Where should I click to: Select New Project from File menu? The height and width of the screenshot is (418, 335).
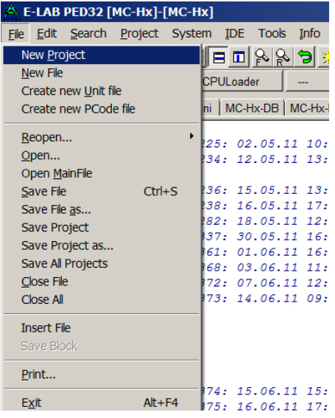[101, 55]
